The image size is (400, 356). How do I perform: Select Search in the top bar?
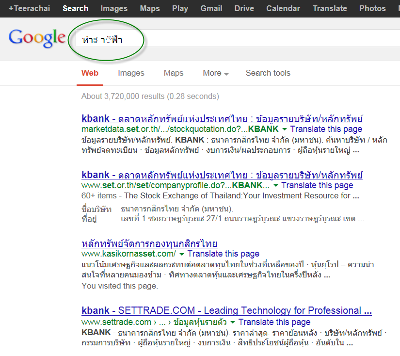(76, 8)
